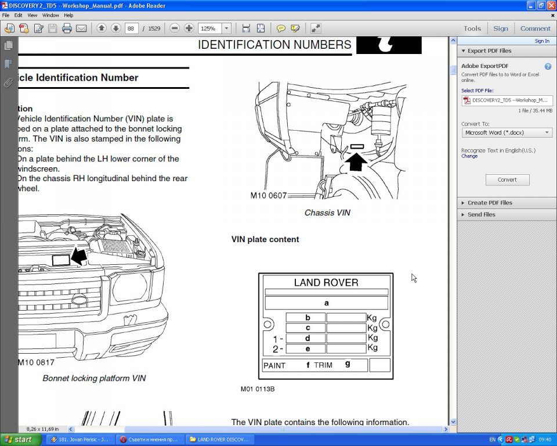Screen dimensions: 557x446
Task: Click the Save file floppy icon
Action: 53,28
